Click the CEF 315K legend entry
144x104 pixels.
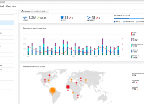point(134,40)
